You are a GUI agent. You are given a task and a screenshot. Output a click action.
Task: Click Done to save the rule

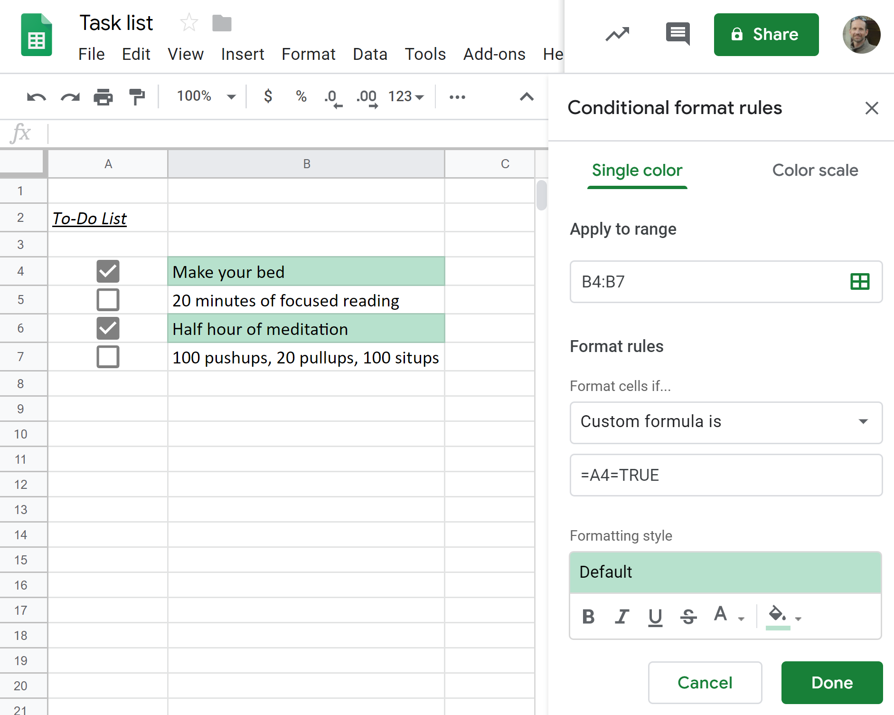tap(832, 683)
